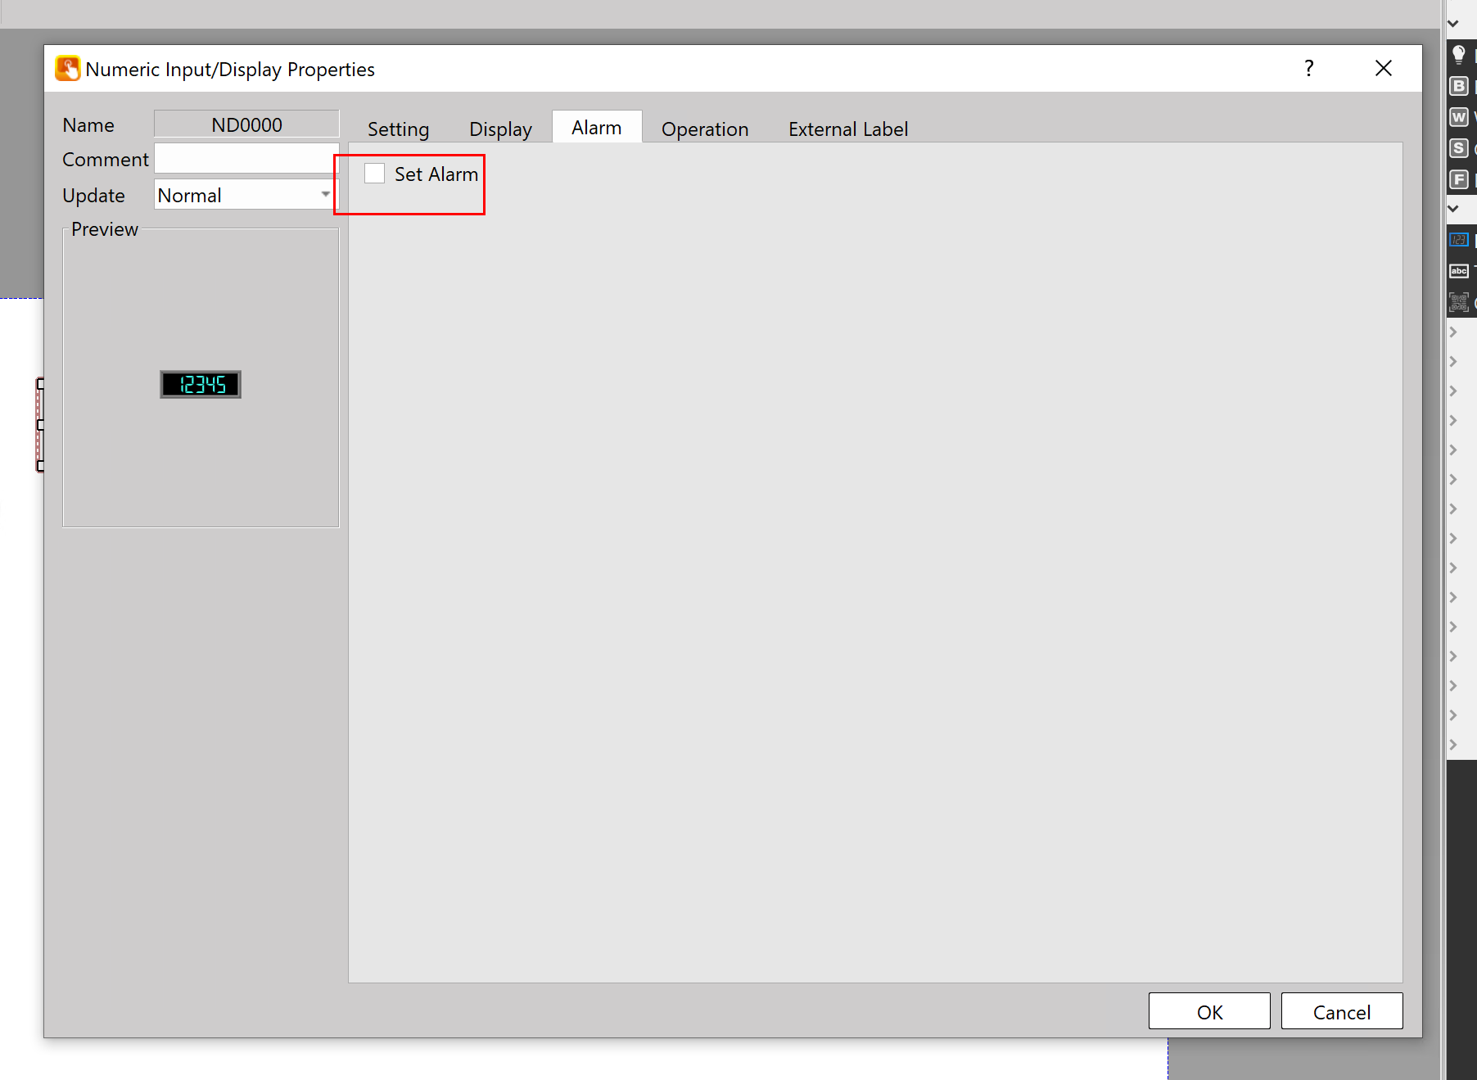The height and width of the screenshot is (1080, 1477).
Task: Open the Update dropdown showing Normal
Action: click(325, 195)
